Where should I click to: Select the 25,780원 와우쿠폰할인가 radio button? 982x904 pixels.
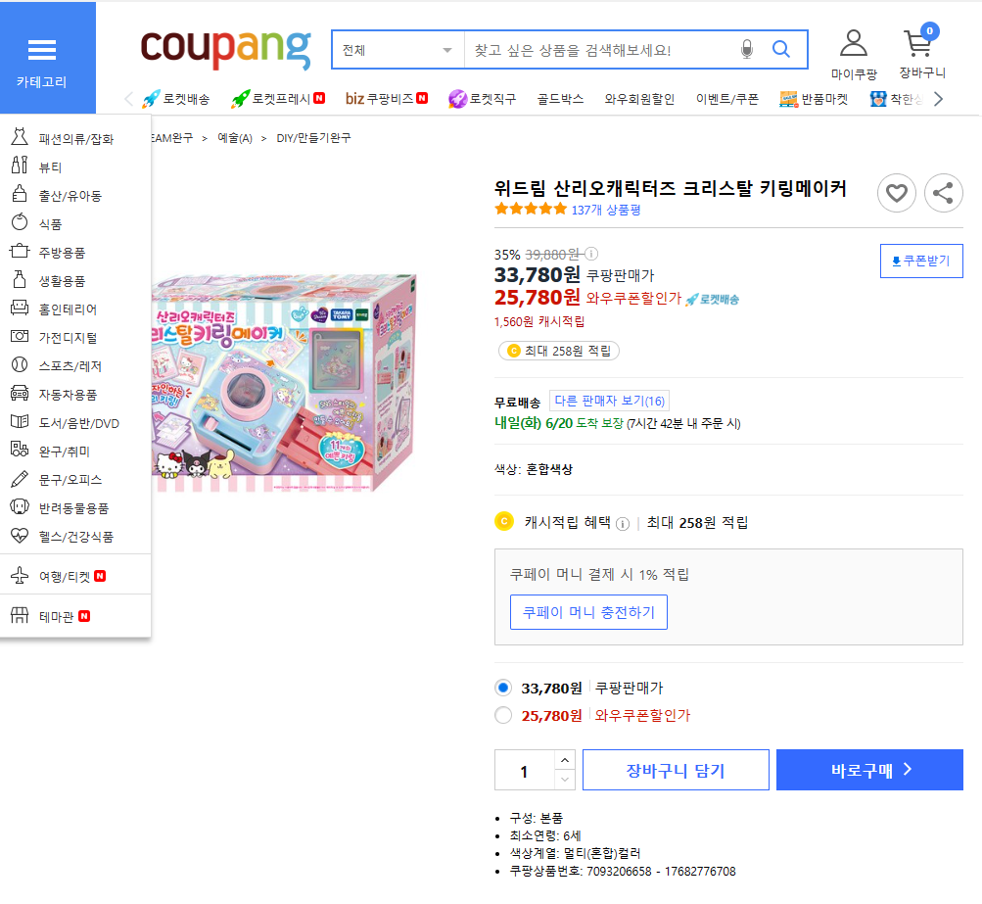click(503, 715)
